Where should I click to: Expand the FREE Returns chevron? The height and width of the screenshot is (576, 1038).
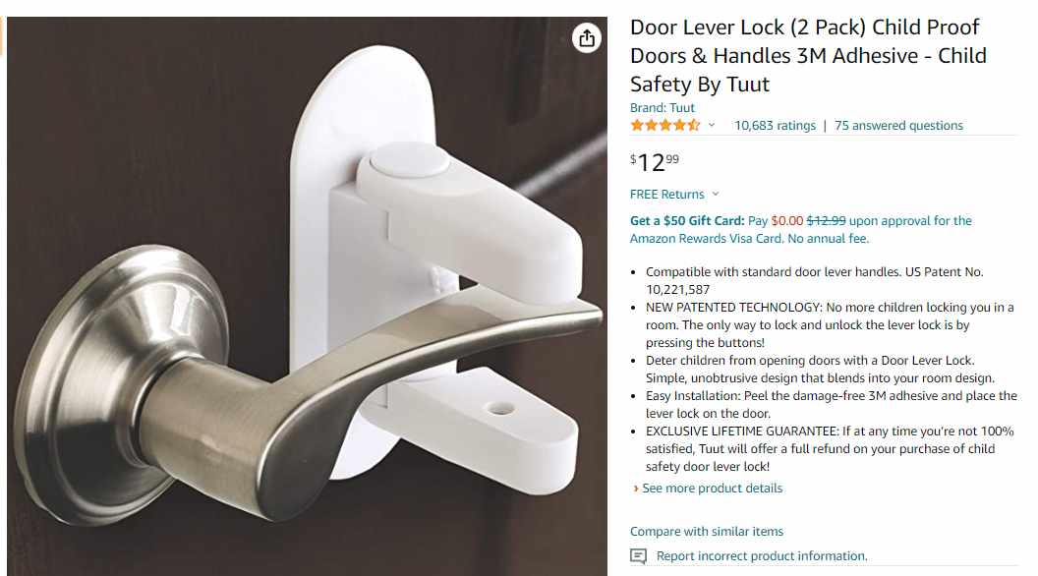pyautogui.click(x=716, y=194)
